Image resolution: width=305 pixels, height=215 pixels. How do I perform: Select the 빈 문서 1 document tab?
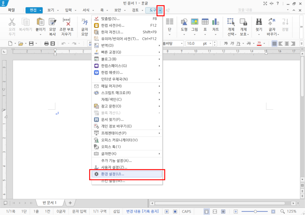click(x=50, y=203)
